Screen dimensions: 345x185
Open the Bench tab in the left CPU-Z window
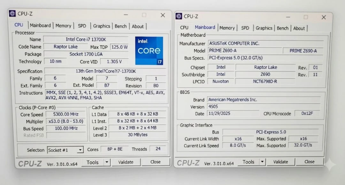[x=120, y=26]
